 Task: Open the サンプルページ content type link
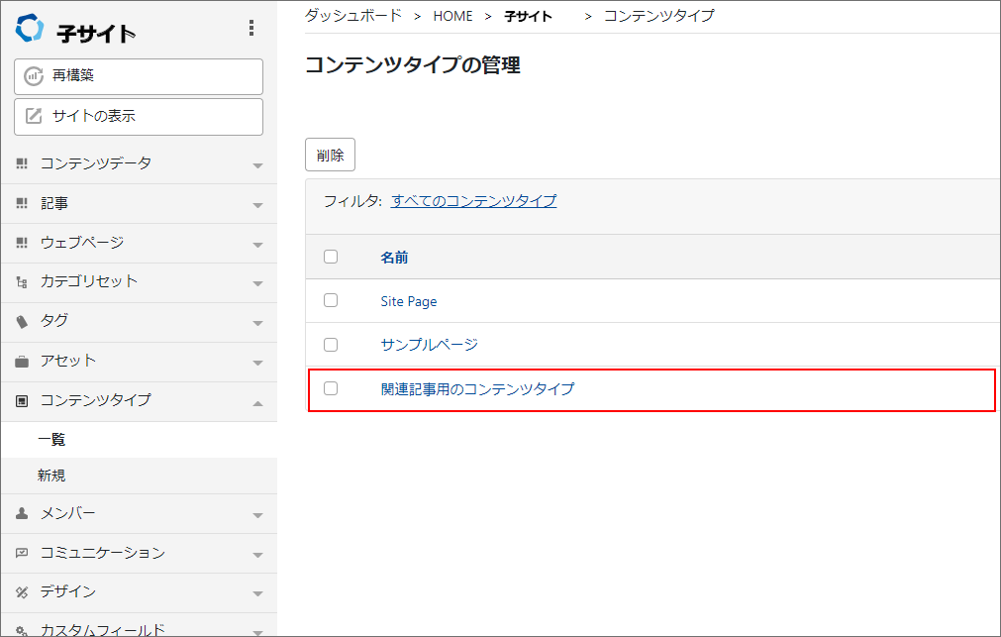click(429, 345)
